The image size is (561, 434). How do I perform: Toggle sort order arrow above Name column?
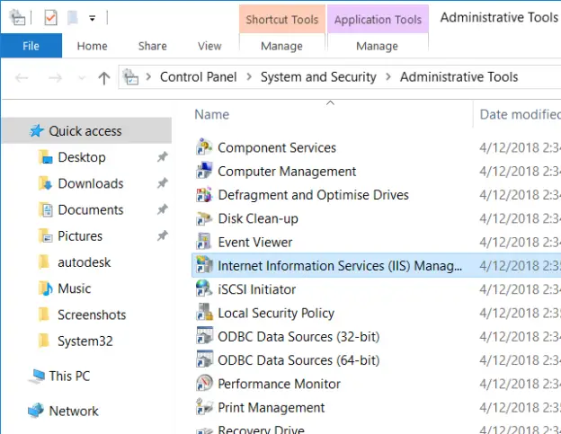[x=330, y=103]
